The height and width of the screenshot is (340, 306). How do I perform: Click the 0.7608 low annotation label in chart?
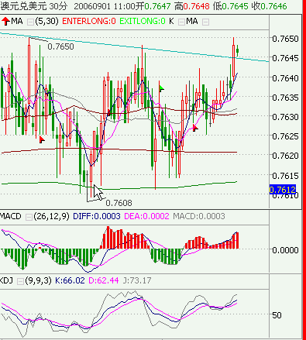click(x=119, y=203)
